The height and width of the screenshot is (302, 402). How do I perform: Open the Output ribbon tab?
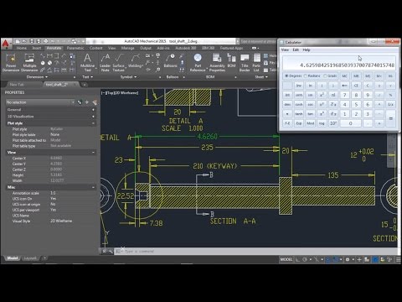pyautogui.click(x=146, y=48)
